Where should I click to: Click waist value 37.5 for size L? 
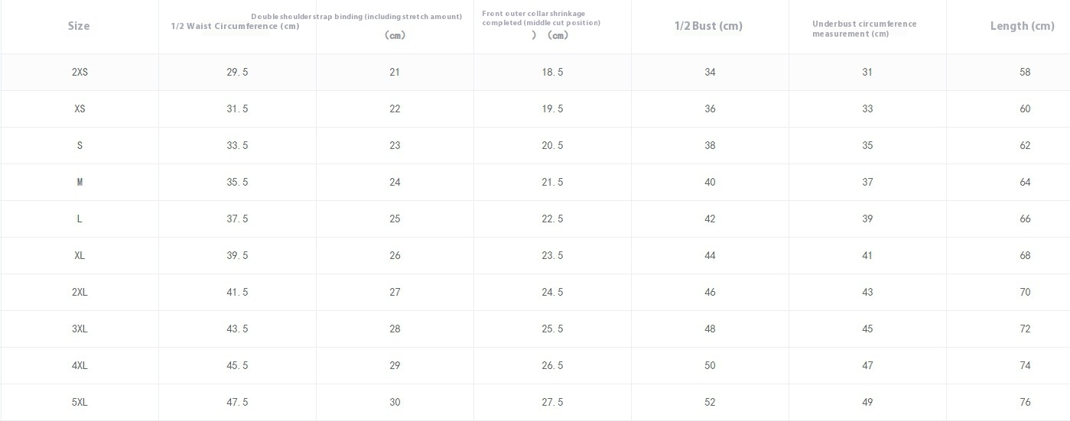click(x=237, y=219)
